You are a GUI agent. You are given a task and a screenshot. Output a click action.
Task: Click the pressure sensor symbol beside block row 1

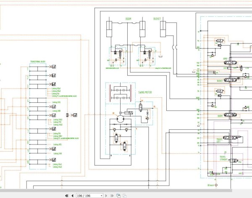(53, 67)
